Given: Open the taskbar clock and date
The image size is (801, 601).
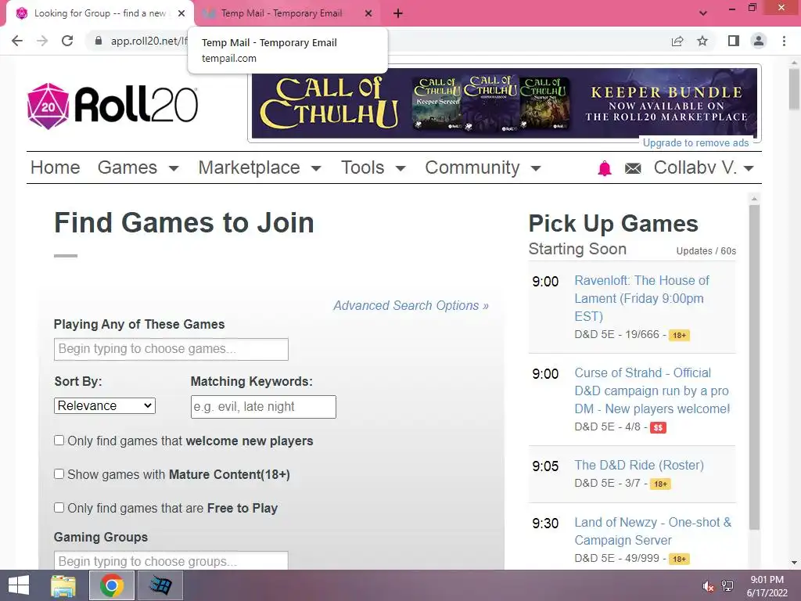Looking at the screenshot, I should pos(767,586).
